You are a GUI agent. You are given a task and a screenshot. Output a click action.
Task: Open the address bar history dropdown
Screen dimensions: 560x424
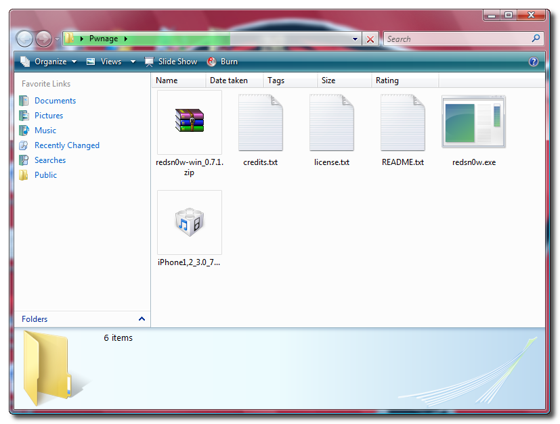pyautogui.click(x=356, y=39)
